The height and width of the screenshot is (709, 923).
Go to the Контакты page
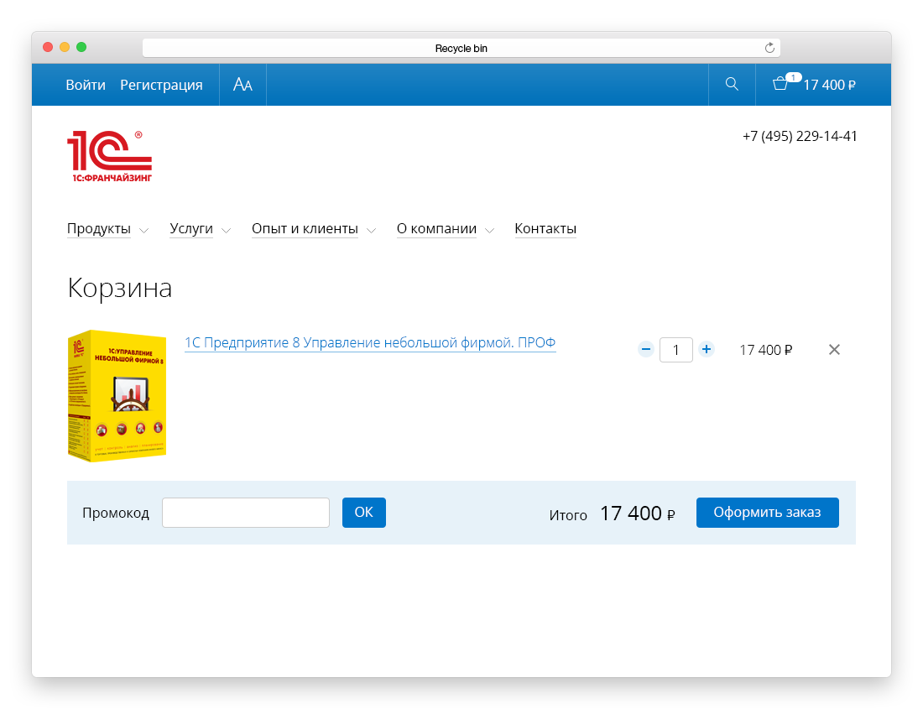545,229
